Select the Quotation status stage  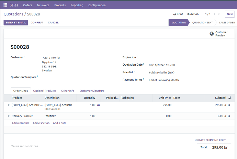pos(179,23)
